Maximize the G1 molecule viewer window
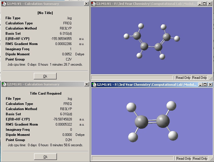Viewport: 214px width, 162px height. coord(204,4)
